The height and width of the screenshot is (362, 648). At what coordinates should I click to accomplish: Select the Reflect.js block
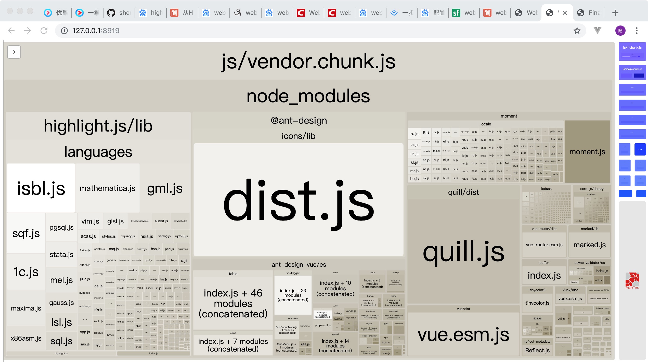(537, 350)
